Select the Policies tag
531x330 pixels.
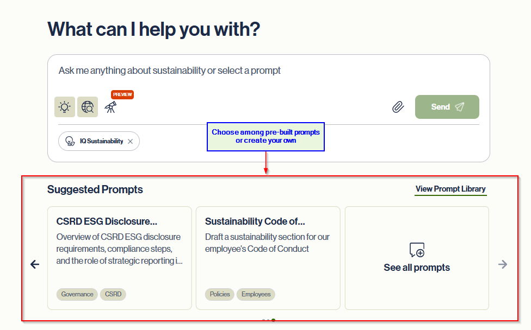(x=220, y=294)
